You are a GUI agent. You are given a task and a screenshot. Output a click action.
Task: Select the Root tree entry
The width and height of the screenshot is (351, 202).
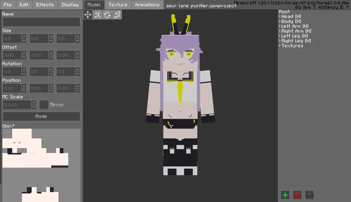(284, 11)
